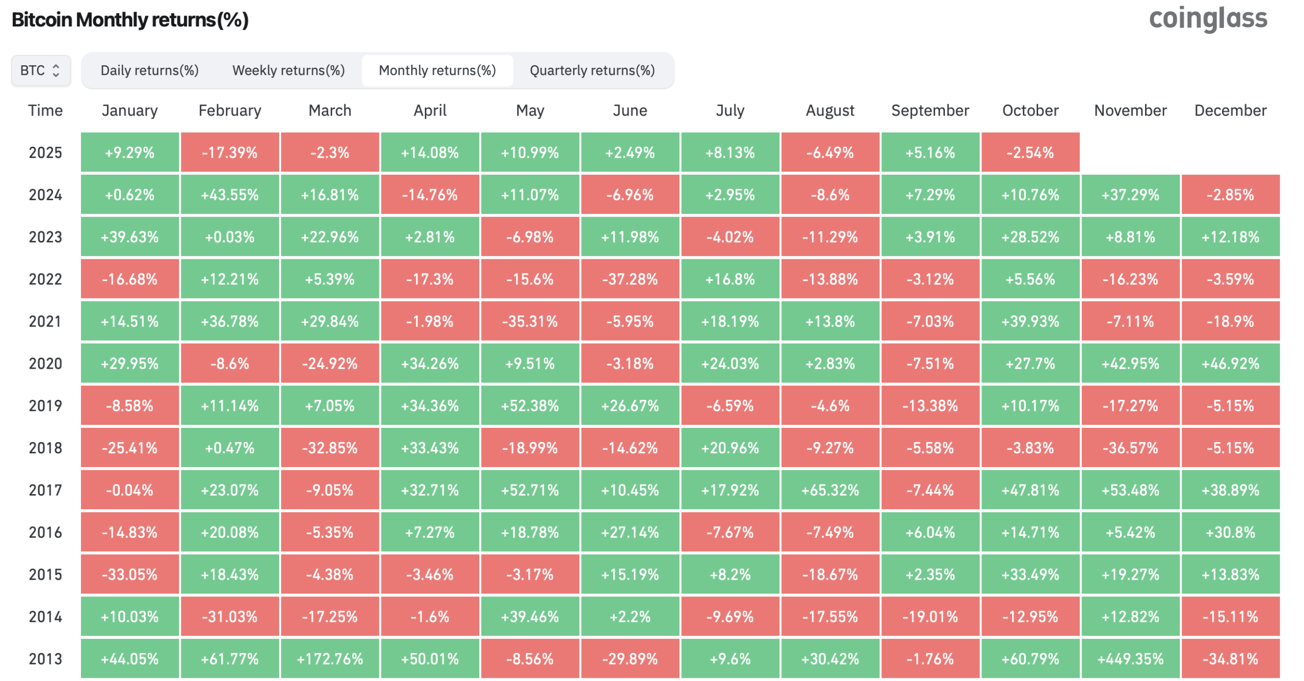Click the +172.76% March 2013 cell

(x=330, y=659)
